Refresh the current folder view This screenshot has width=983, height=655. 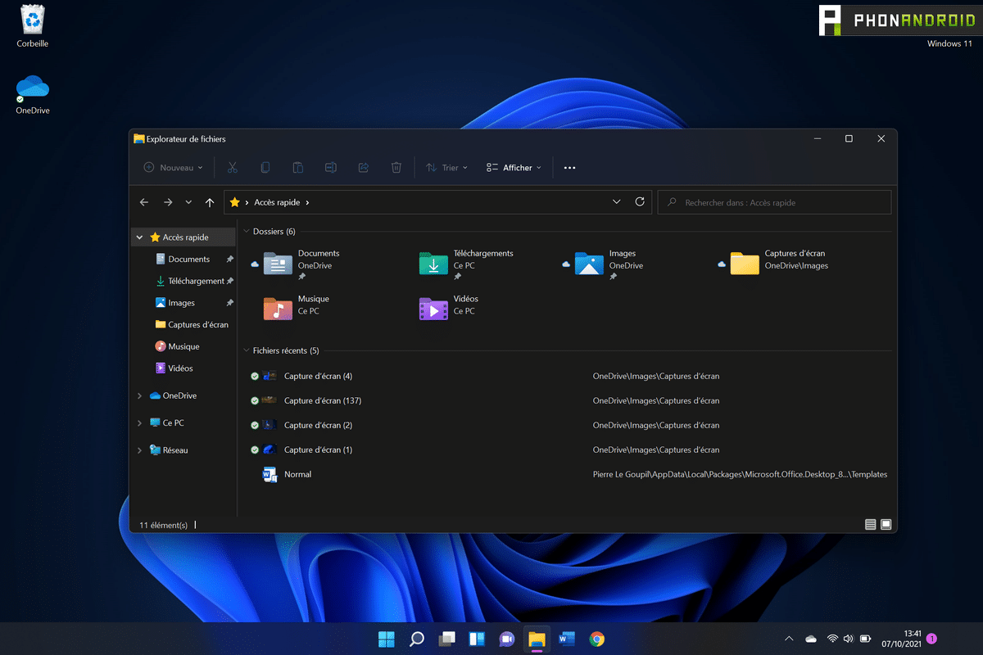pos(640,201)
